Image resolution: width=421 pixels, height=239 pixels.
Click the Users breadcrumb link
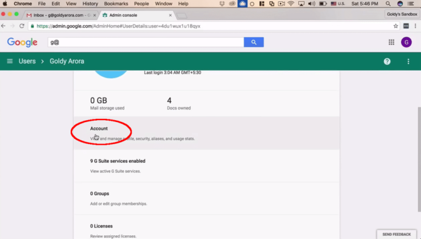[27, 61]
